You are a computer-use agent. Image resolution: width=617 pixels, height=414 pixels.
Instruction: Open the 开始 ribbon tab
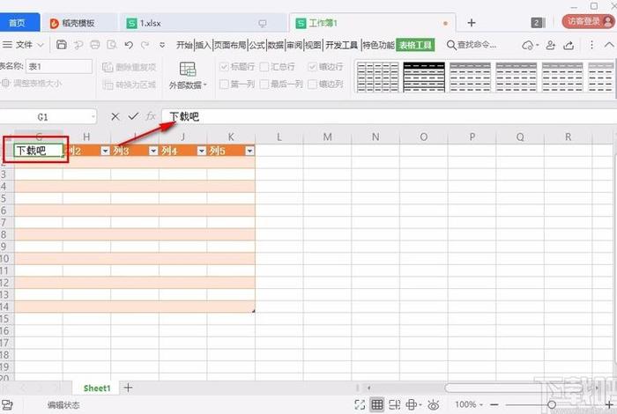tap(184, 45)
